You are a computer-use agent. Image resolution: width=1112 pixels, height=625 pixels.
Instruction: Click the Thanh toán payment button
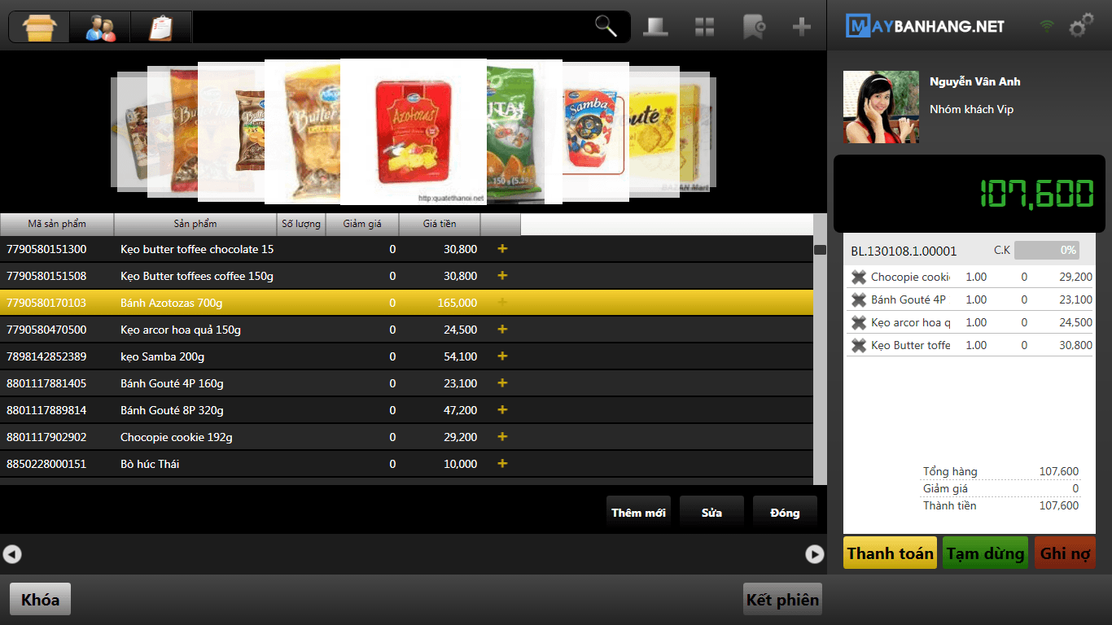click(x=890, y=553)
